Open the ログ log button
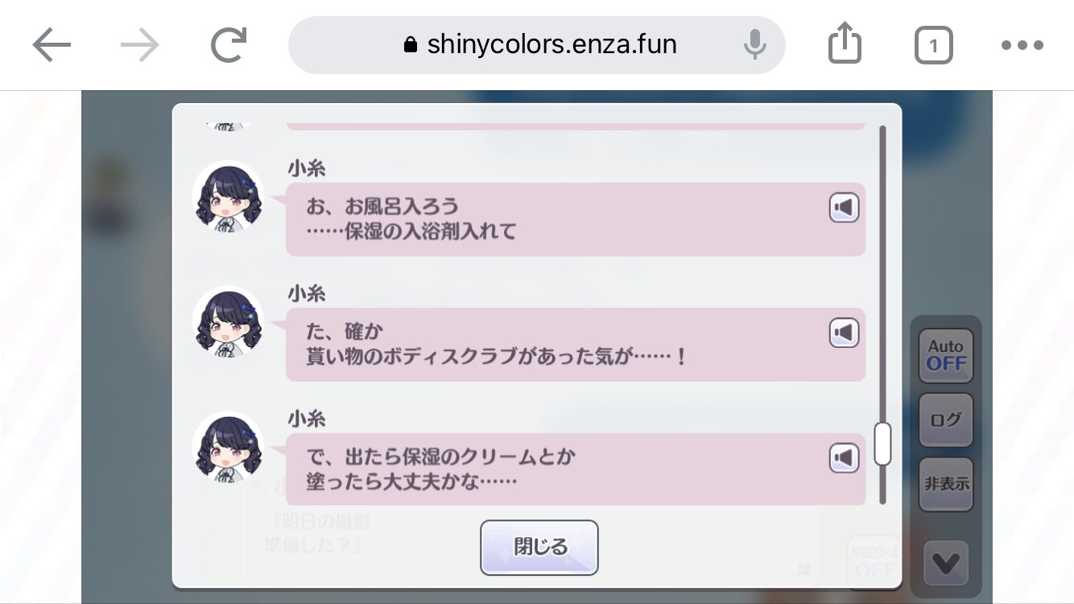Viewport: 1074px width, 604px height. click(946, 420)
